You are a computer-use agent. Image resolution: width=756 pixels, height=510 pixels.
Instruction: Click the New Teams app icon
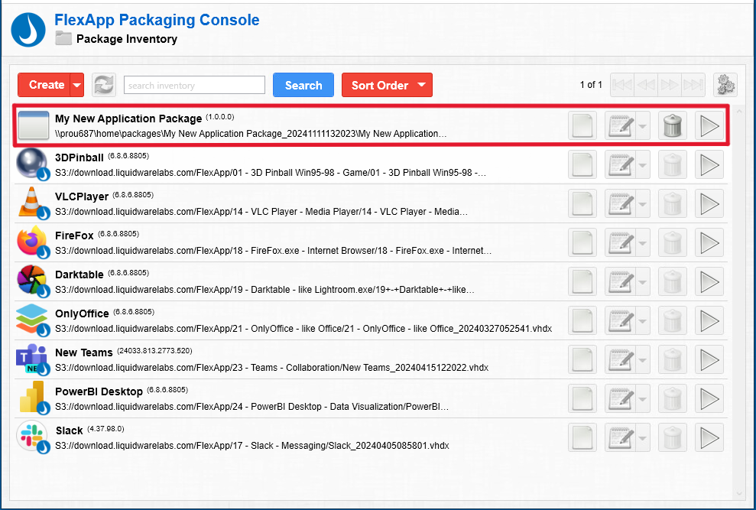[32, 359]
